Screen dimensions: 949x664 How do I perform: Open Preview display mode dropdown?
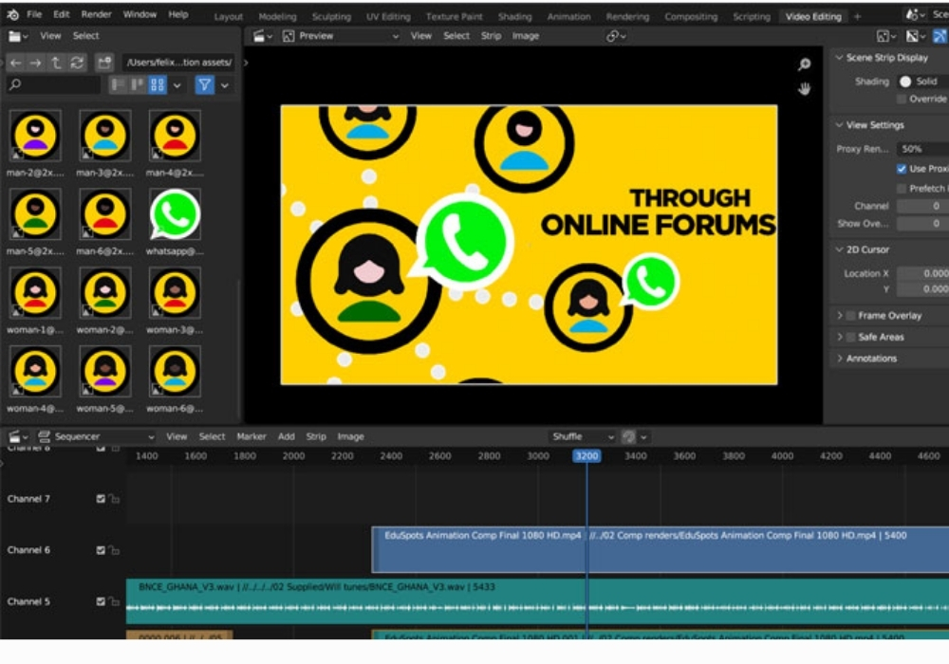click(341, 36)
